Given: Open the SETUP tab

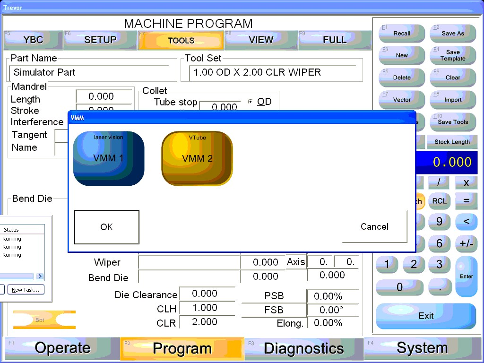Looking at the screenshot, I should click(100, 40).
